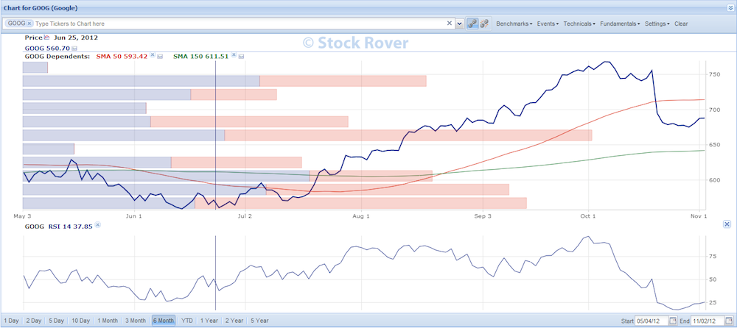Screen dimensions: 737x328
Task: Remove the RSI 14 indicator label
Action: click(x=97, y=225)
